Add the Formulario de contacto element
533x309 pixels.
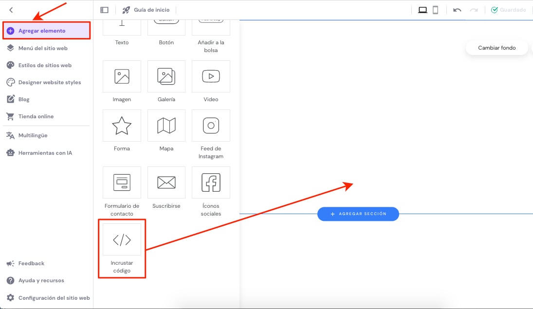(x=122, y=183)
